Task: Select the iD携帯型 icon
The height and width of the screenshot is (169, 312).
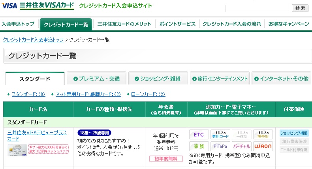Action: 263,135
